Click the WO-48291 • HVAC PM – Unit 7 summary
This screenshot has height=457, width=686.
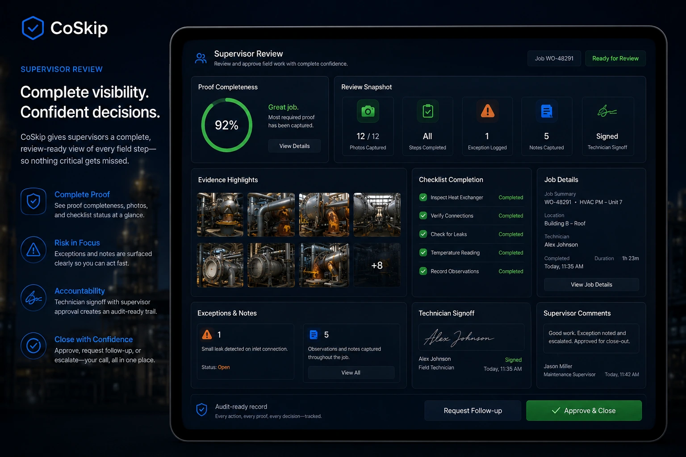[x=583, y=202]
